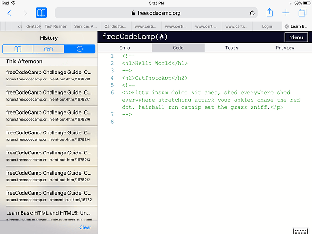Viewport: 312px width, 234px height.
Task: Show all tabs overview icon
Action: 303,13
